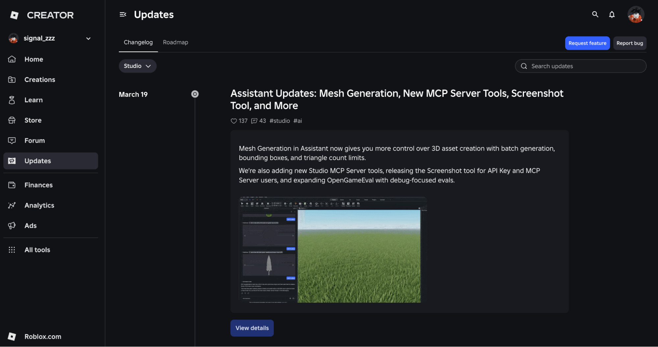This screenshot has height=347, width=658.
Task: Click the 43 comments count
Action: click(262, 121)
